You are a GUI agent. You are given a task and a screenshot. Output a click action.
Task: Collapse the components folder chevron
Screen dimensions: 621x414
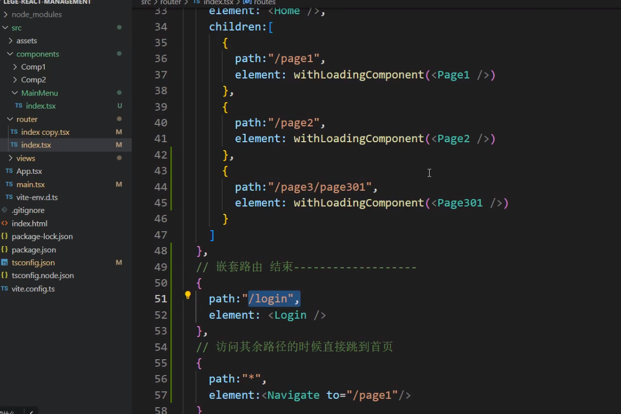(11, 54)
